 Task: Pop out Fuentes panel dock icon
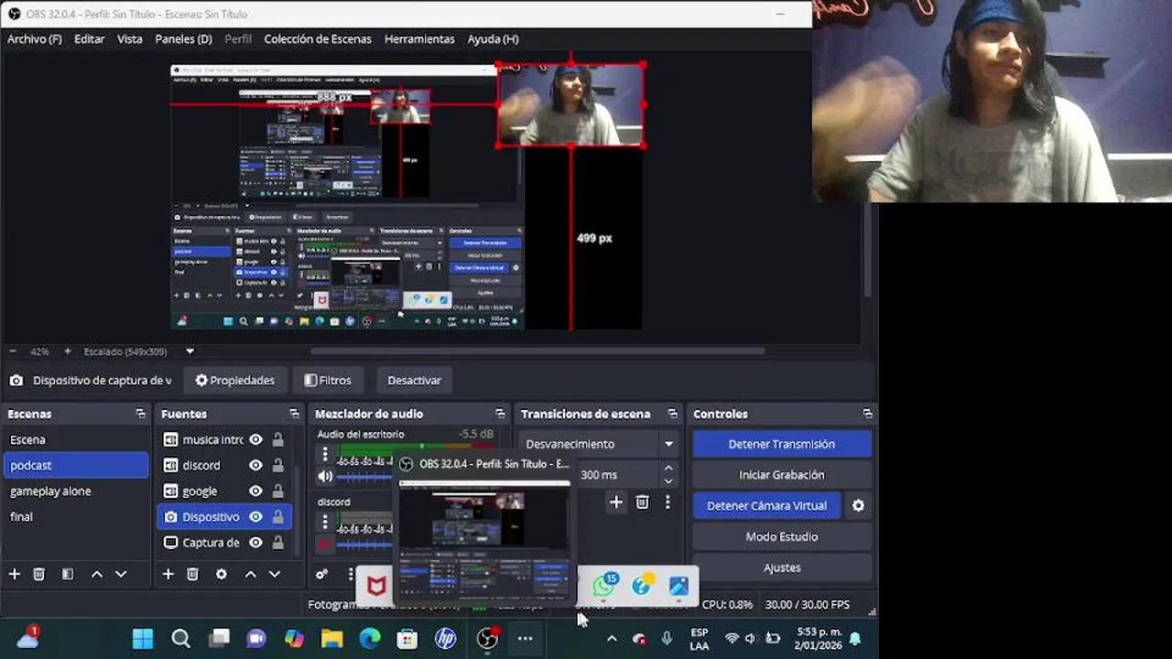(x=294, y=414)
